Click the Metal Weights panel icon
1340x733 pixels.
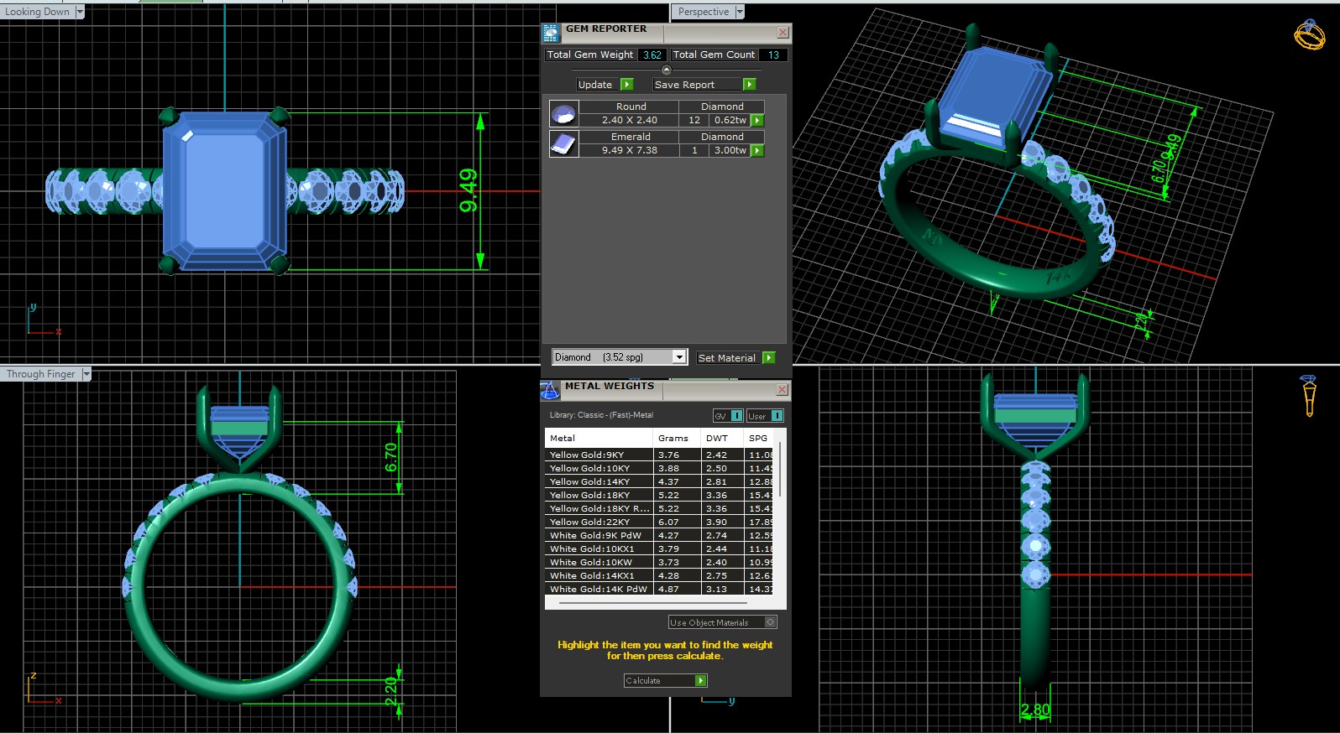pos(550,390)
